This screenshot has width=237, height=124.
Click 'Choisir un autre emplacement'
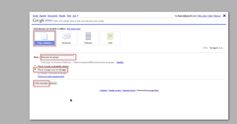[51, 77]
